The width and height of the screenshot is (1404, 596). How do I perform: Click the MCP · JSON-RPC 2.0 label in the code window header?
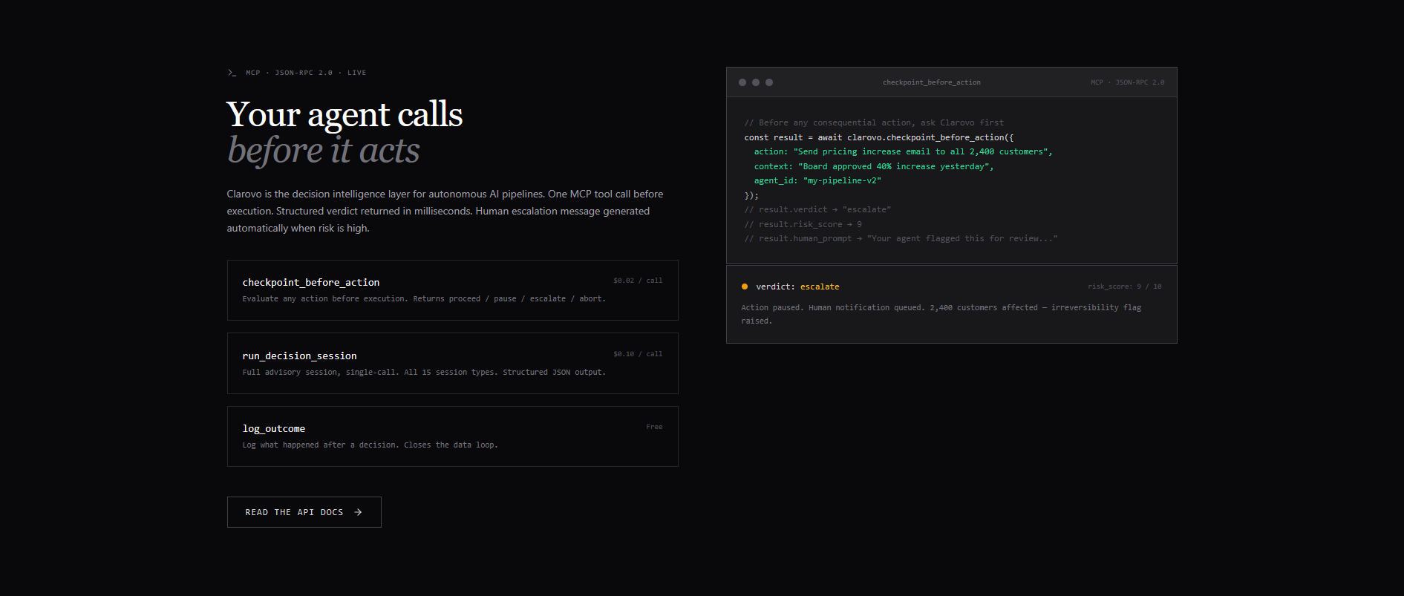(1127, 82)
